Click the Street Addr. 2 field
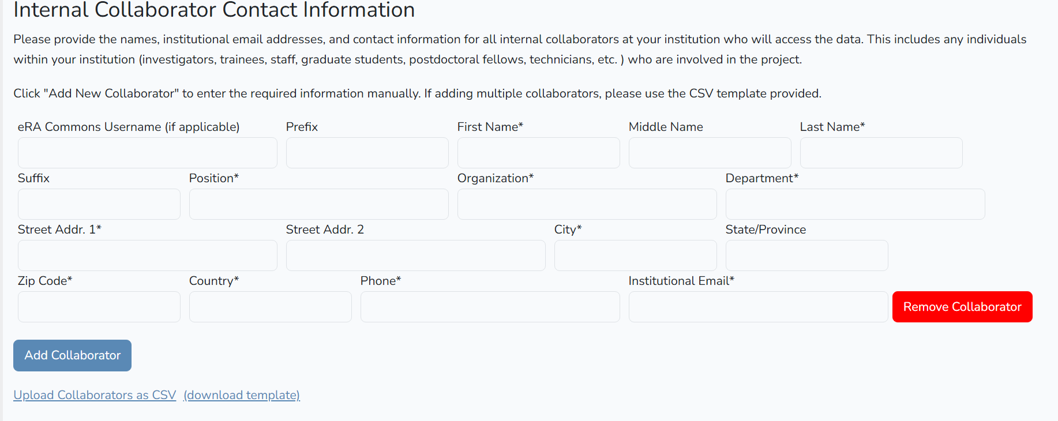Viewport: 1058px width, 421px height. click(415, 255)
